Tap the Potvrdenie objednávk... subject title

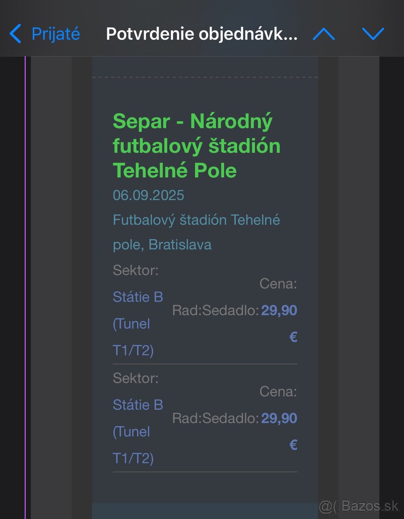(202, 34)
